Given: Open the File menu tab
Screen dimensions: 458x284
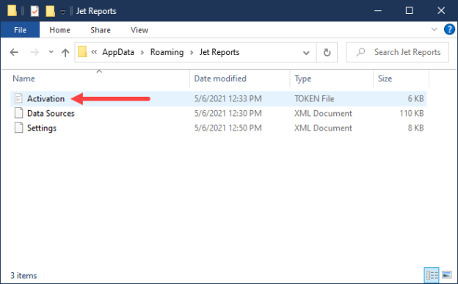Looking at the screenshot, I should point(20,30).
